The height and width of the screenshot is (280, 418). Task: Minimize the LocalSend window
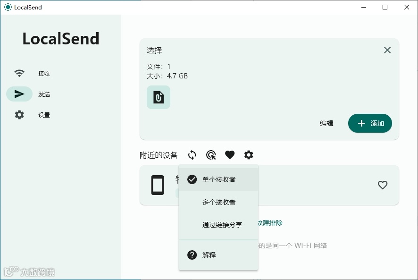pyautogui.click(x=364, y=7)
